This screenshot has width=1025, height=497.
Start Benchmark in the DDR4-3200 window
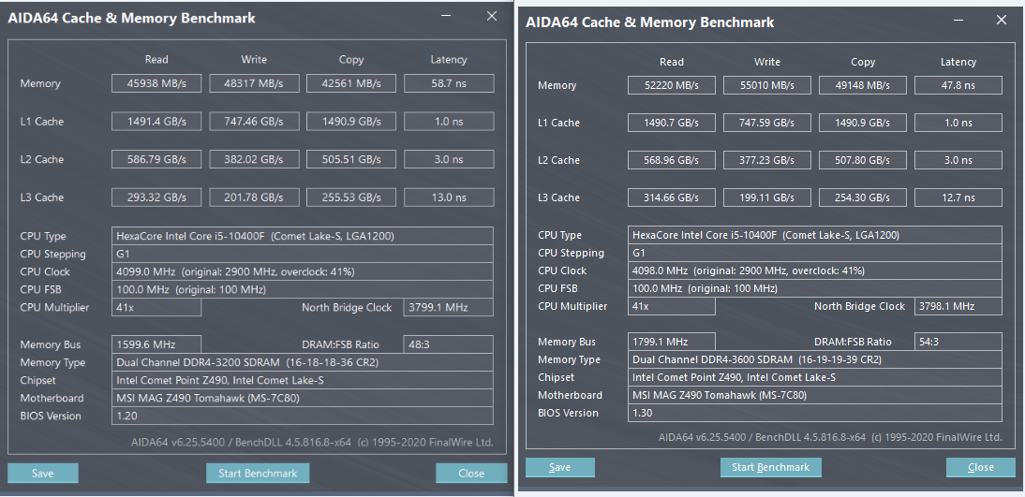pos(258,474)
